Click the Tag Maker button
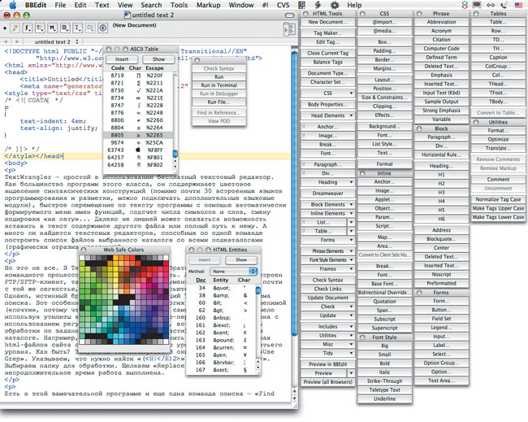This screenshot has width=528, height=422. [328, 32]
